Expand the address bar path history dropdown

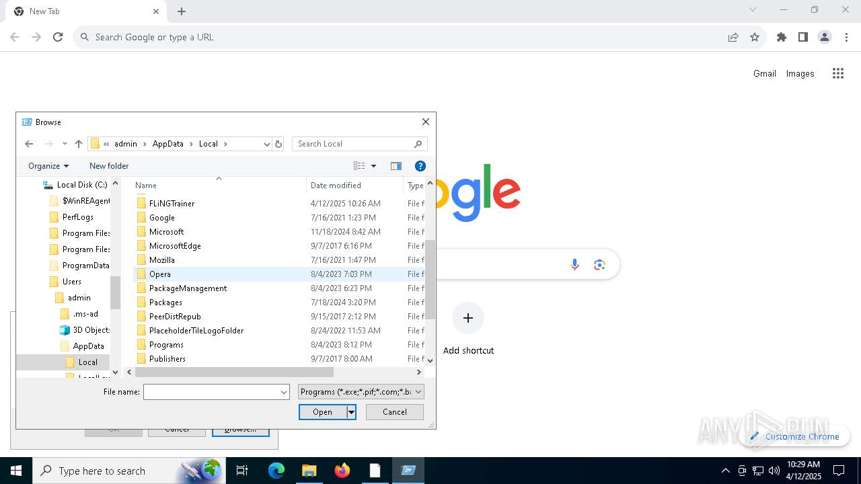[267, 144]
